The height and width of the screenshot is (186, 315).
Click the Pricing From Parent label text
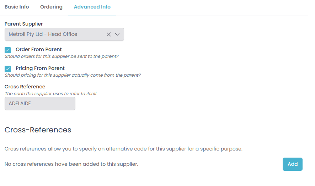pyautogui.click(x=40, y=68)
